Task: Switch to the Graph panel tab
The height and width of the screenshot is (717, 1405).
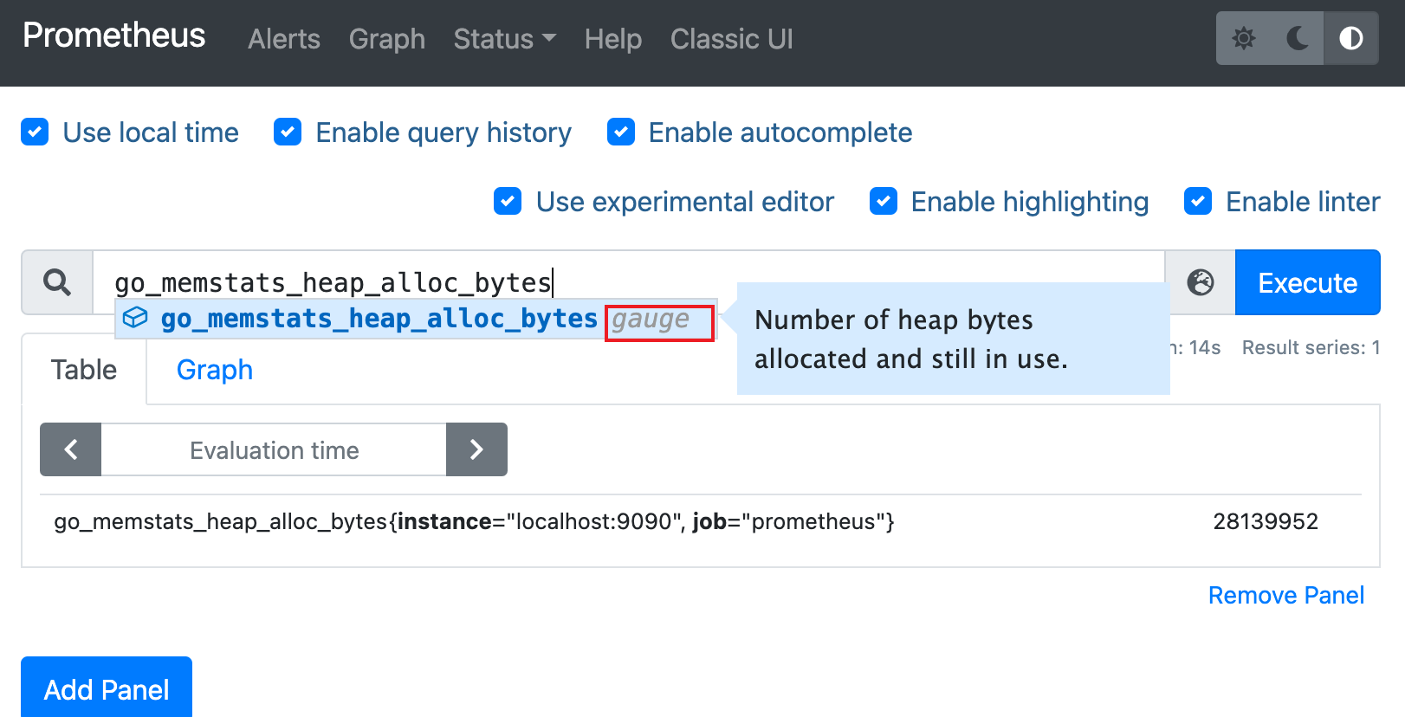Action: coord(214,370)
